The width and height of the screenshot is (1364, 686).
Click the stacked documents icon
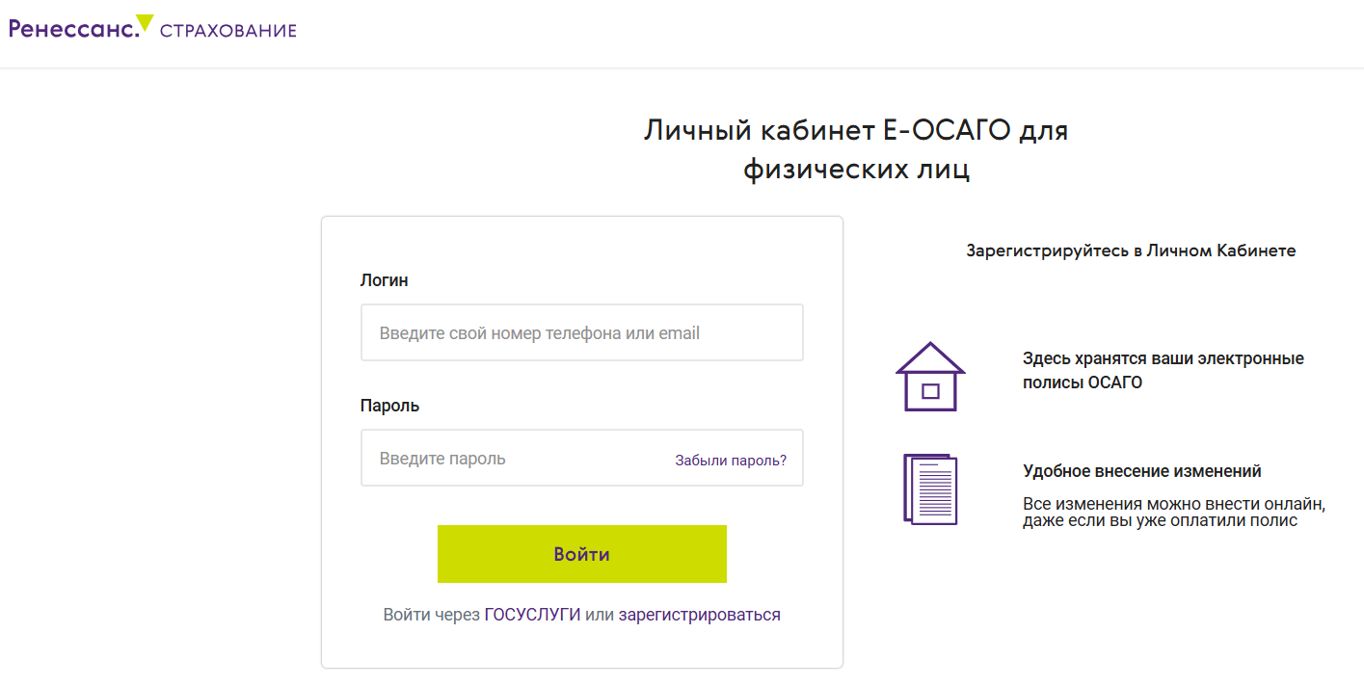pyautogui.click(x=930, y=489)
